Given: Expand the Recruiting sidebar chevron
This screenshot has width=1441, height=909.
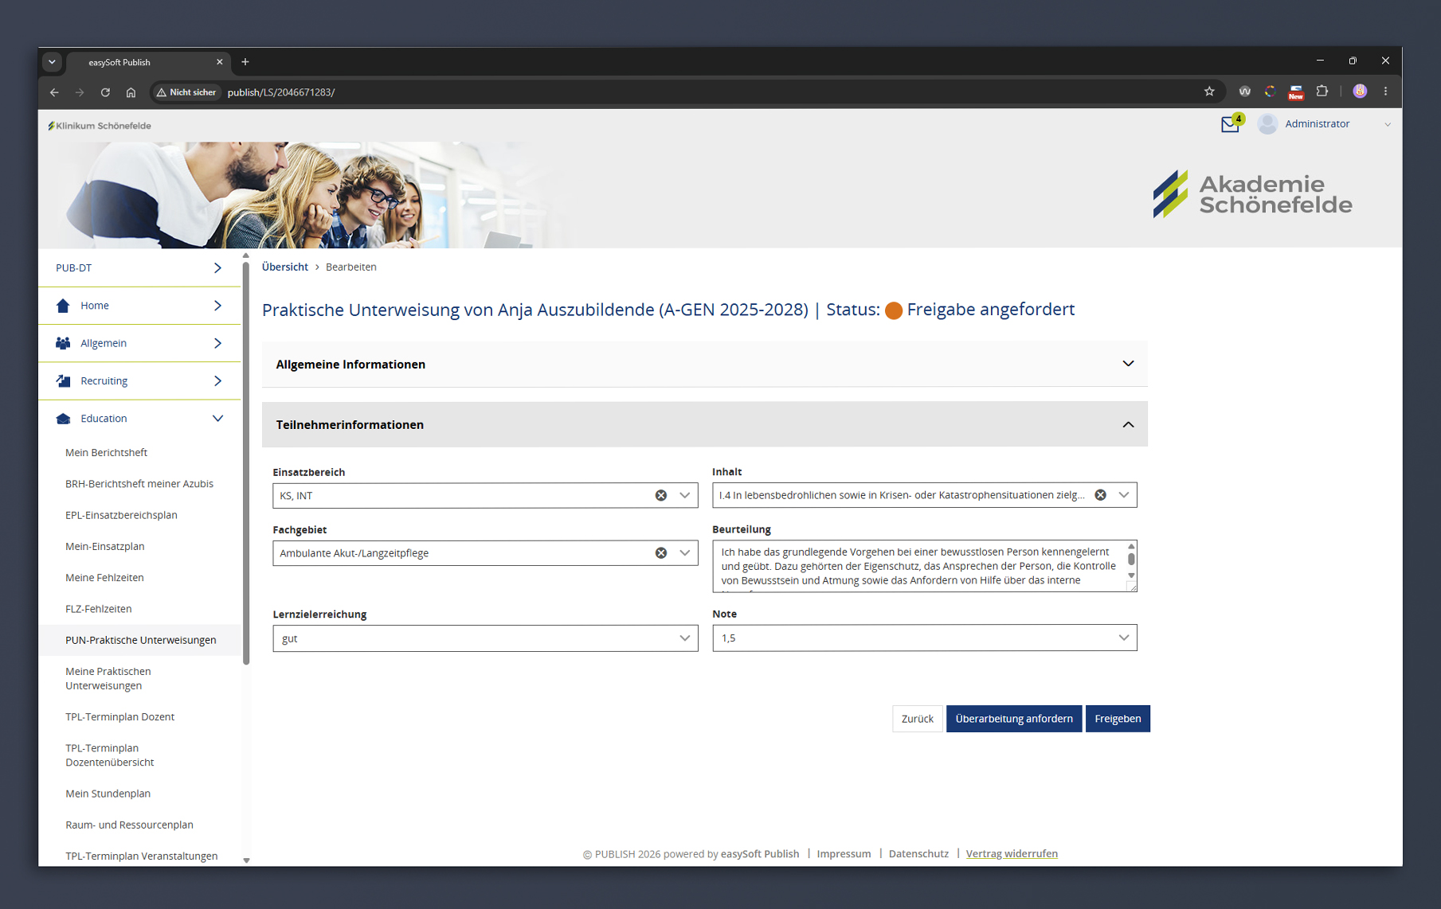Looking at the screenshot, I should point(217,381).
